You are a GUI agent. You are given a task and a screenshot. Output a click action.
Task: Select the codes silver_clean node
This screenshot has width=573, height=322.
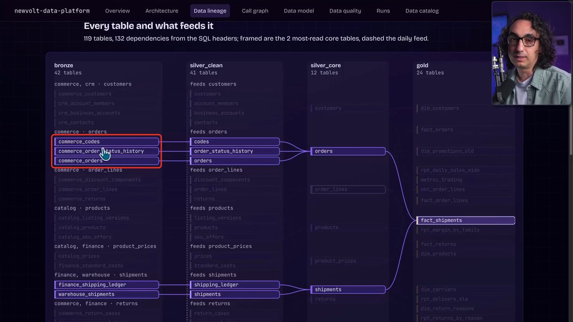coord(235,142)
